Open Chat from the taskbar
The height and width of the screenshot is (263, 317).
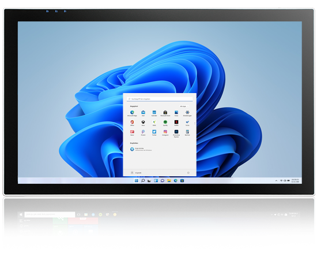coord(163,180)
